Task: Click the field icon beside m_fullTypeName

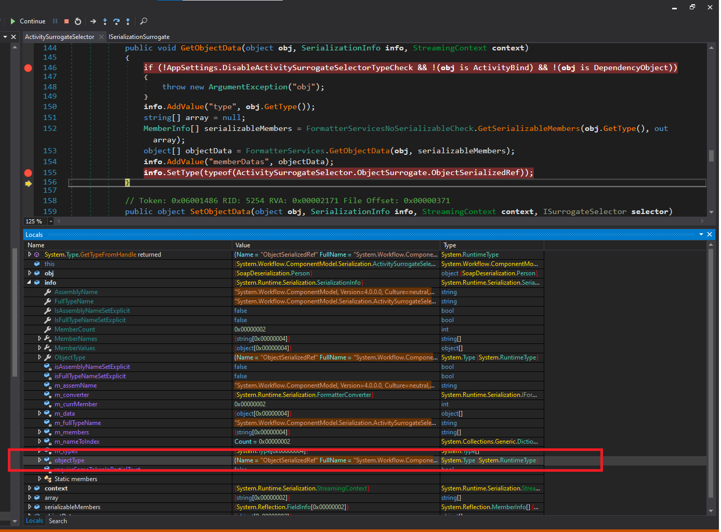Action: (47, 423)
